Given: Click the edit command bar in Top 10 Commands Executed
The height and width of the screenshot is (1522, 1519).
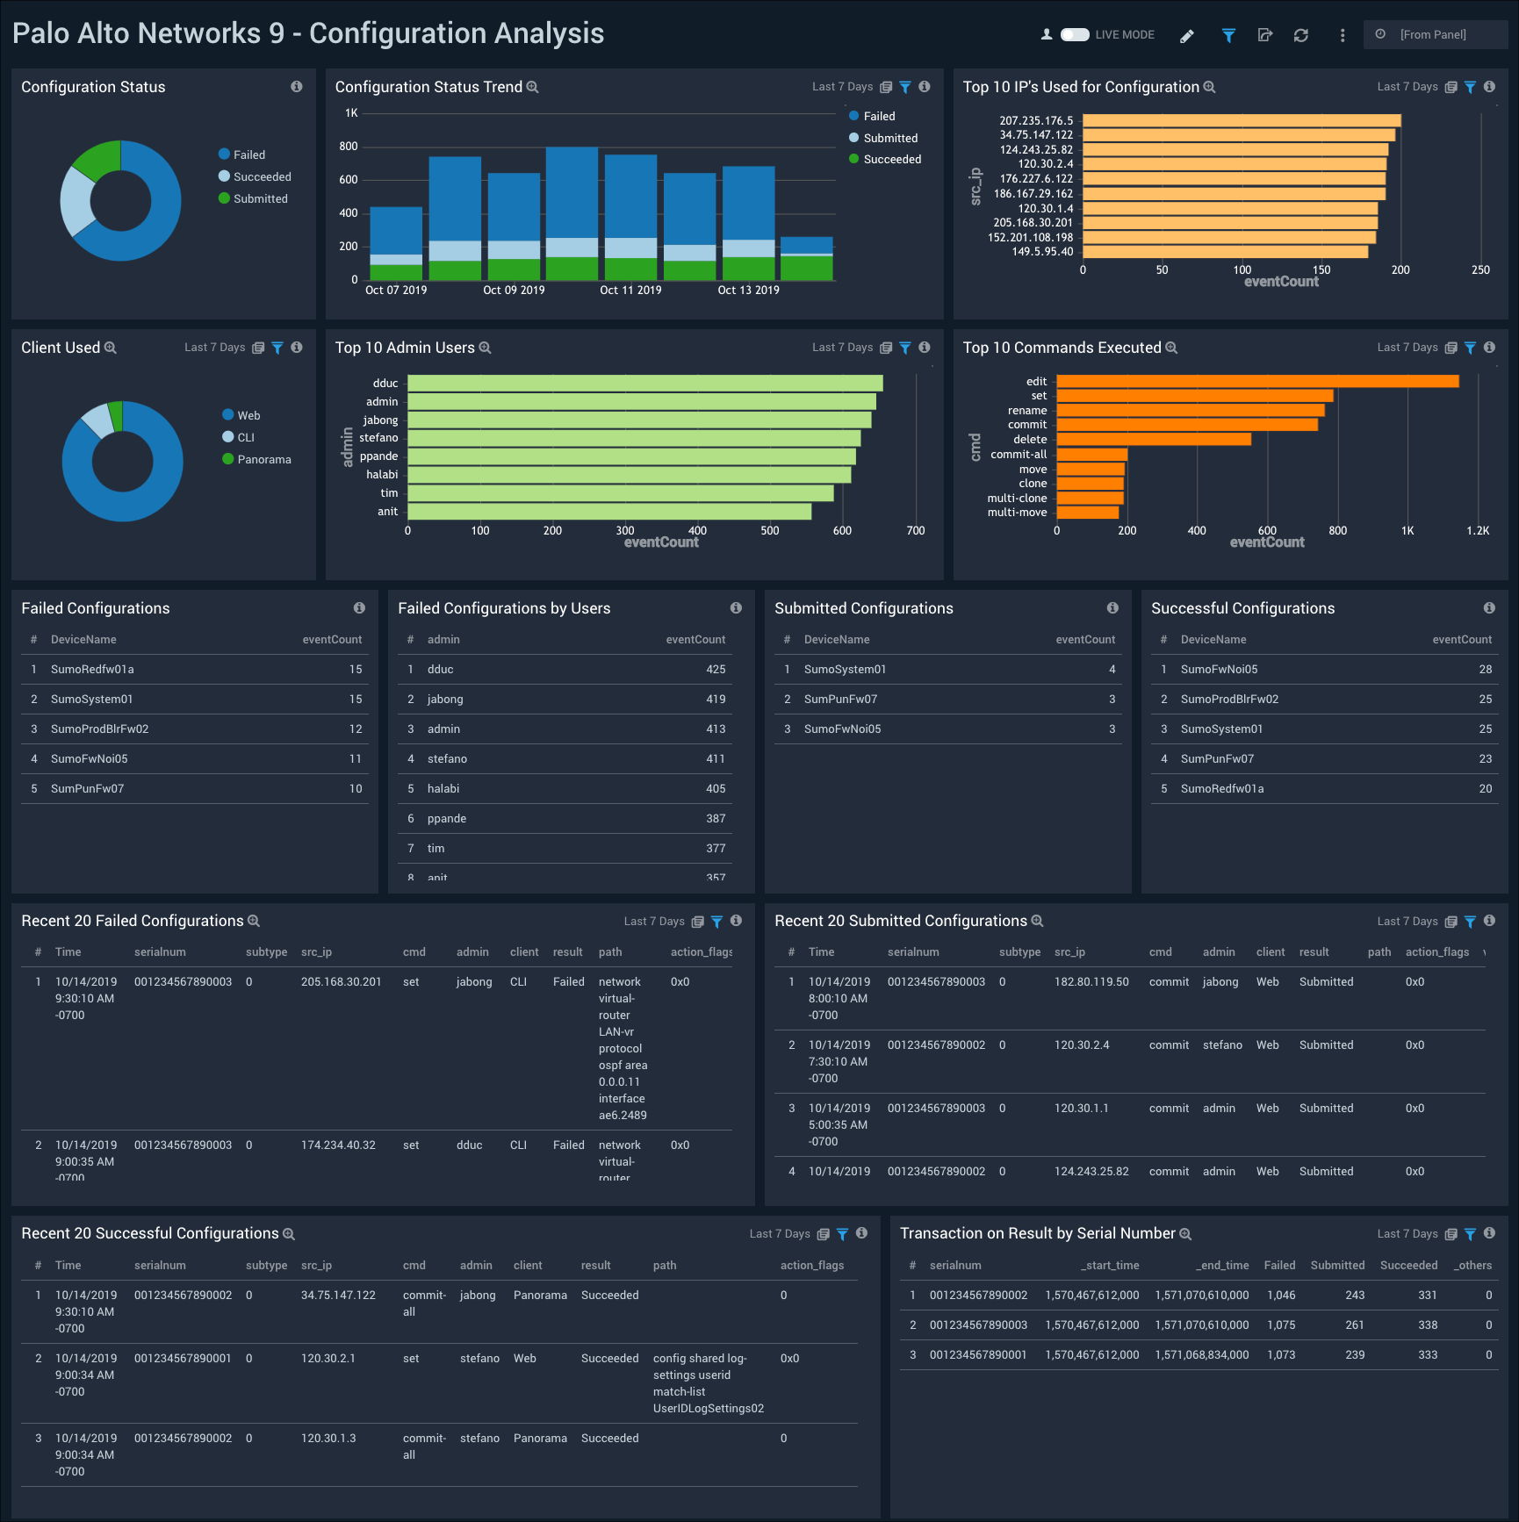Looking at the screenshot, I should point(1256,381).
